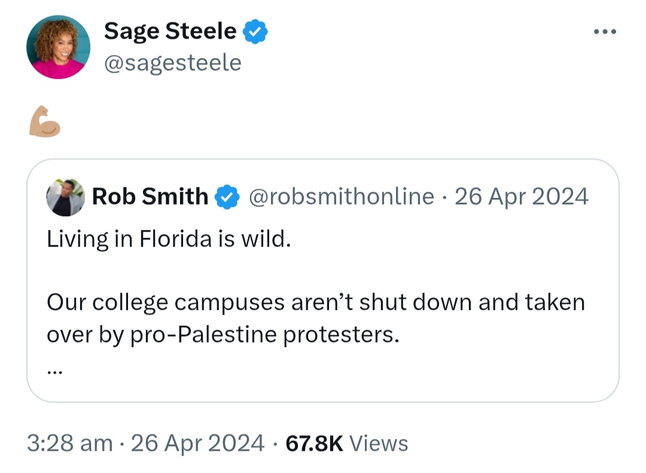Open the @robsmithonline handle
Viewport: 646px width, 473px height.
tap(342, 196)
